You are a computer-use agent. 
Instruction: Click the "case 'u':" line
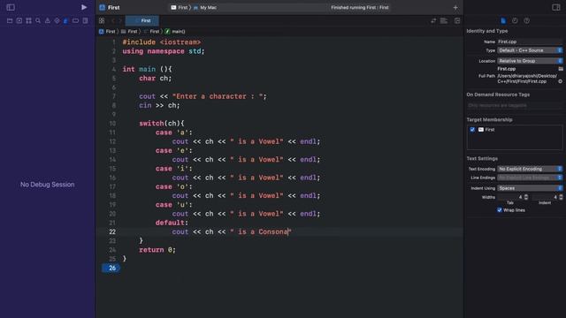pyautogui.click(x=174, y=205)
